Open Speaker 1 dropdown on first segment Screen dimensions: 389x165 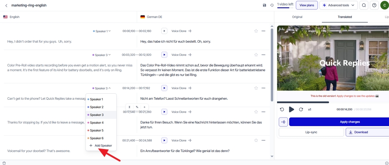102,31
